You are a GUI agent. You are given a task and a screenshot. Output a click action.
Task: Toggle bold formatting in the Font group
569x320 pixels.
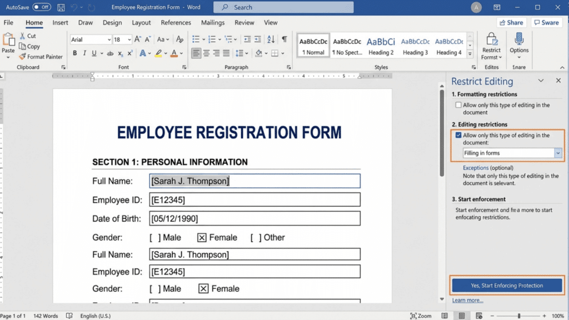[x=74, y=53]
